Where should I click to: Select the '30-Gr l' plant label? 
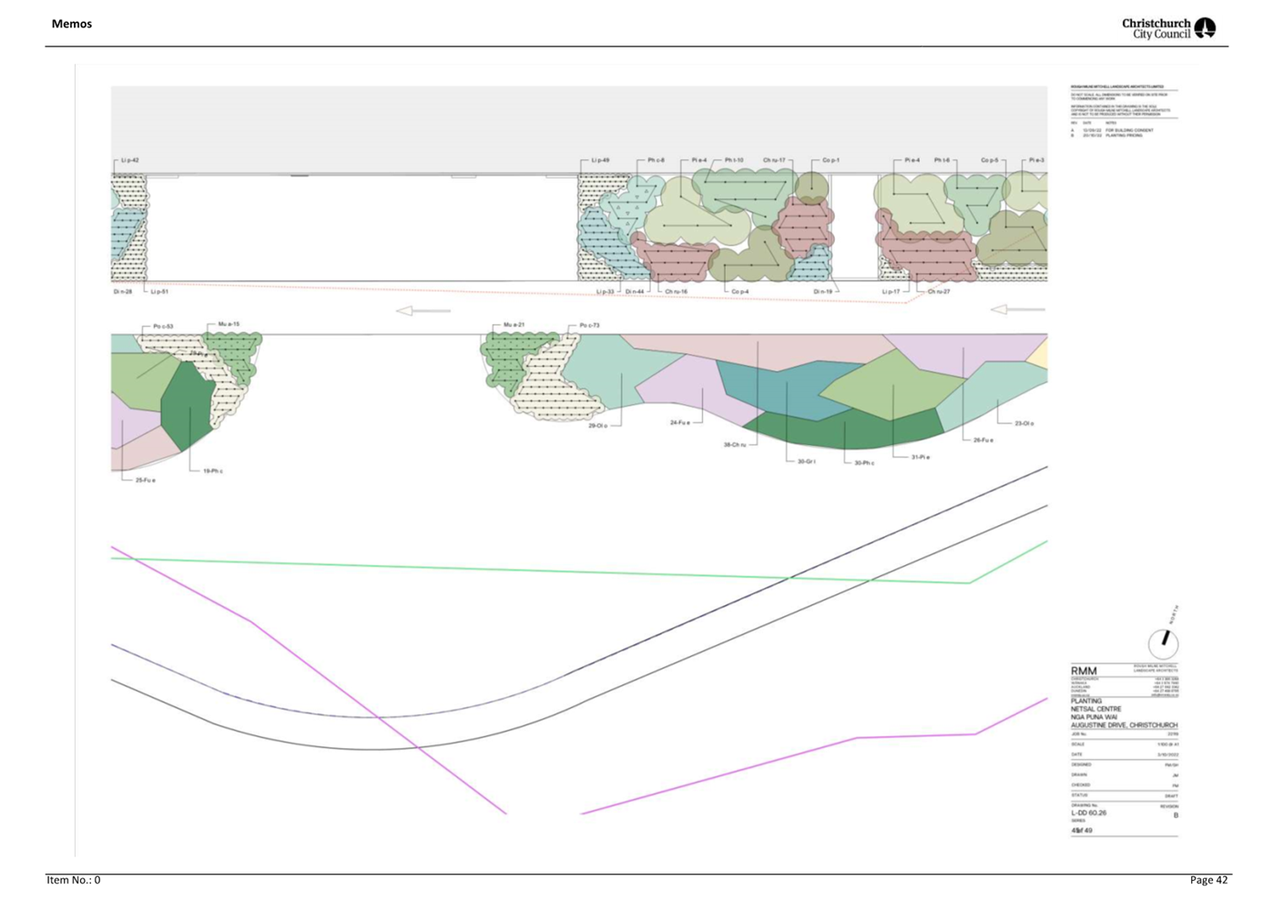coord(807,461)
